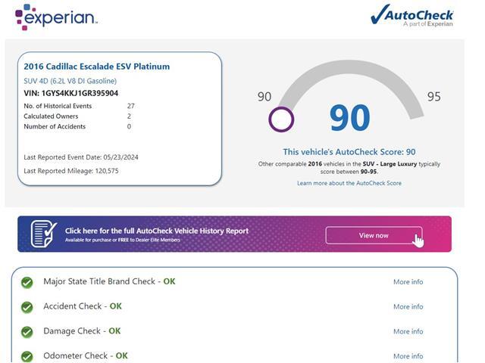Click green checkmark beside Accident Check
Viewport: 485px width, 363px height.
coord(27,307)
